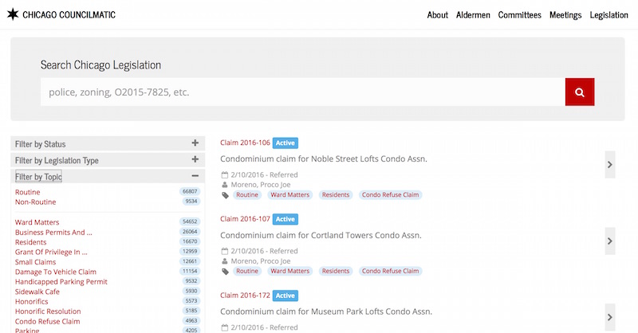Click the Active badge on Claim 2016-106

tap(286, 143)
